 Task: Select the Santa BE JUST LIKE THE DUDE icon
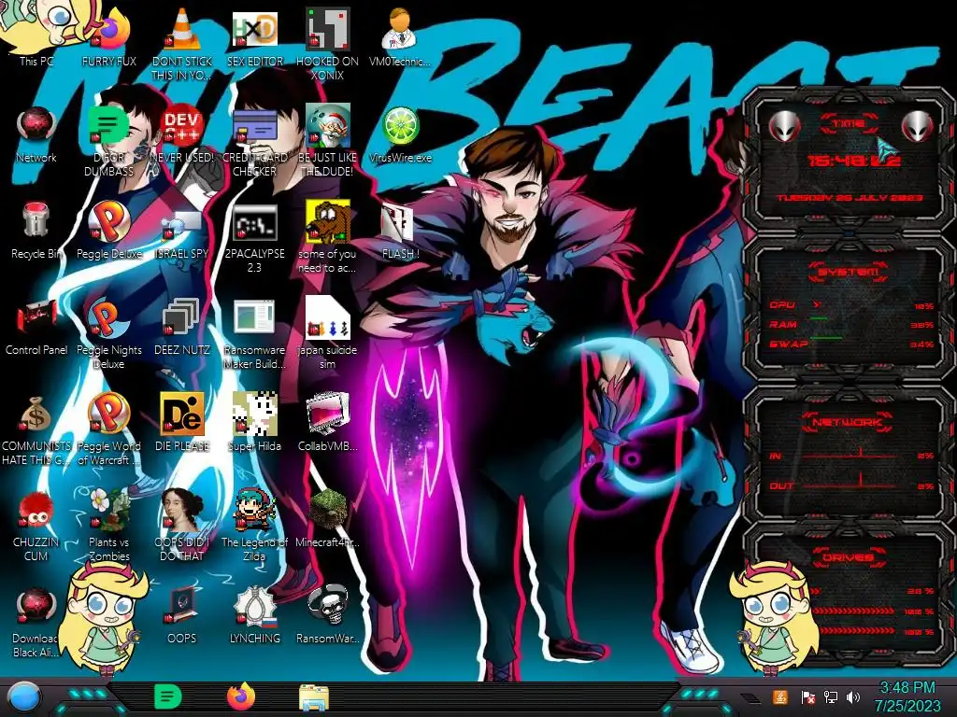pos(328,140)
